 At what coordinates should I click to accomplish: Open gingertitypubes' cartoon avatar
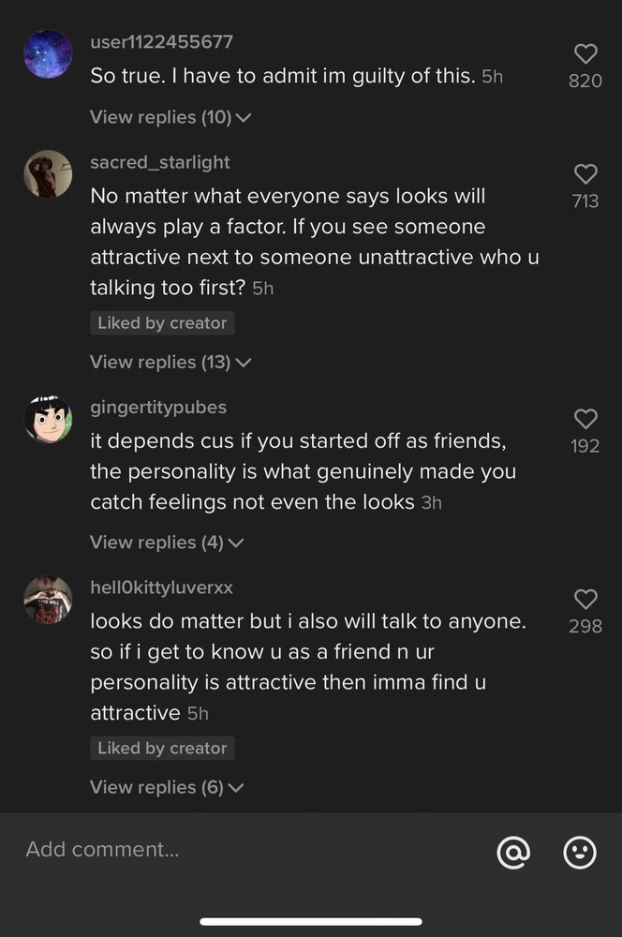(48, 419)
